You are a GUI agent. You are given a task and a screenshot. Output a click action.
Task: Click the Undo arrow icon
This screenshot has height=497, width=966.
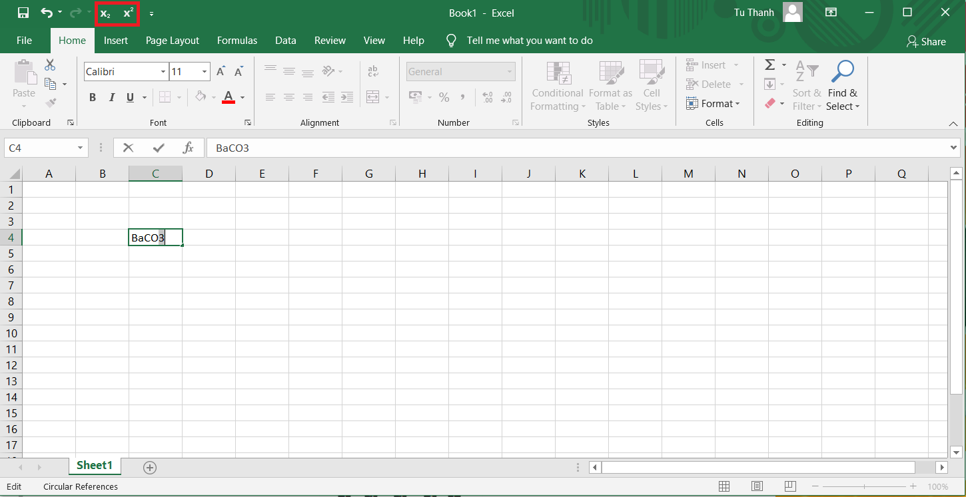click(46, 13)
